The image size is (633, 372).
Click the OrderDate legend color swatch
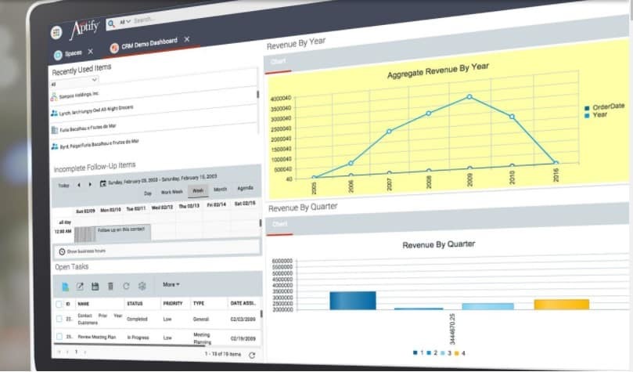[587, 107]
